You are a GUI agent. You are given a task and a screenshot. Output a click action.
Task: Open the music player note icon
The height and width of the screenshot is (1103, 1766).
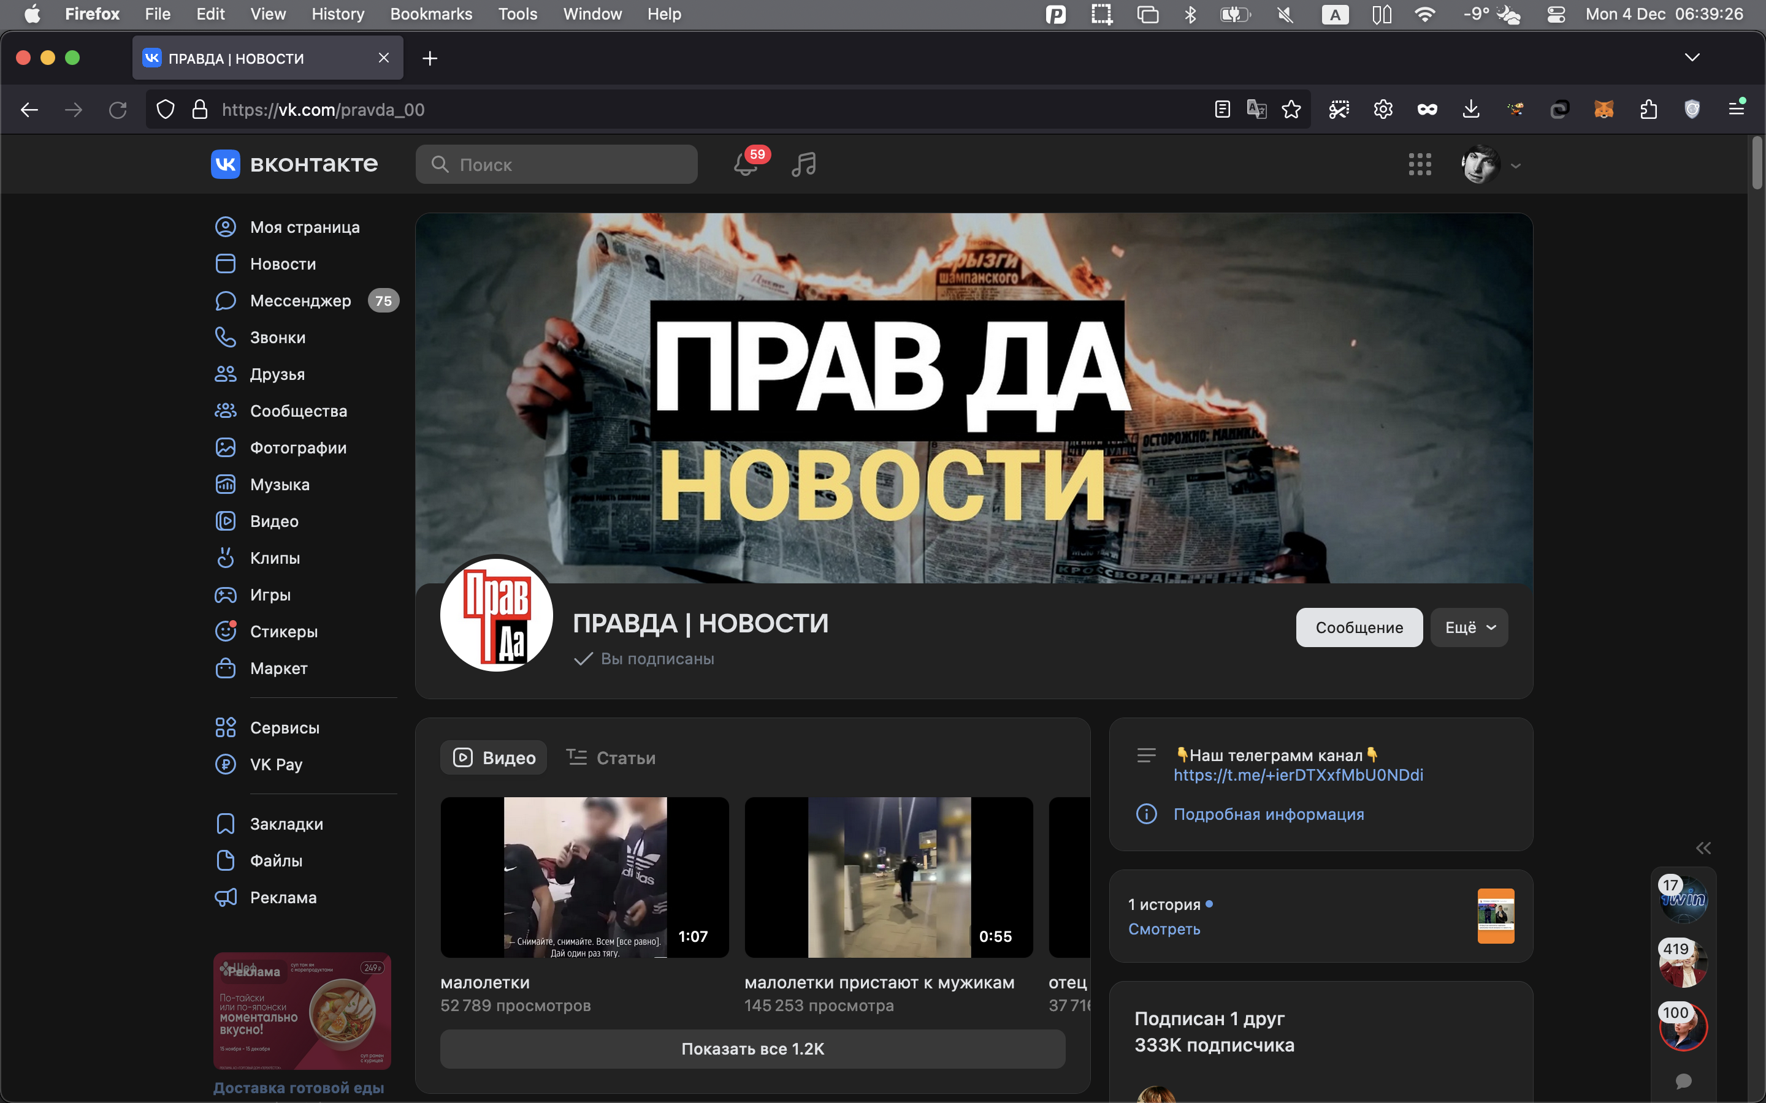point(803,164)
